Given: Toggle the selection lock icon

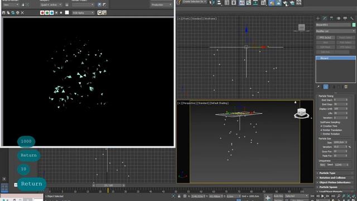Looking at the screenshot, I should click(x=179, y=196).
